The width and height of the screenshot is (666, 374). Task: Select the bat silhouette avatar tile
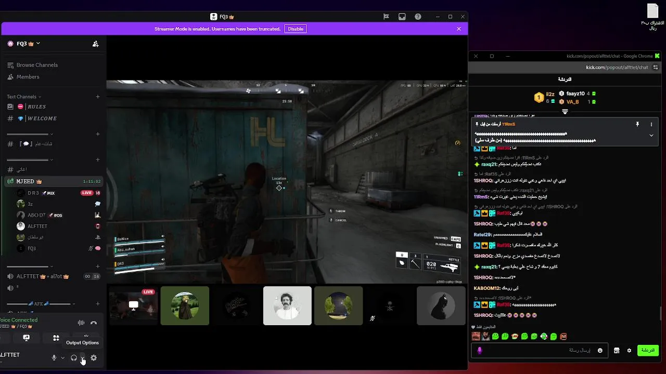(441, 305)
